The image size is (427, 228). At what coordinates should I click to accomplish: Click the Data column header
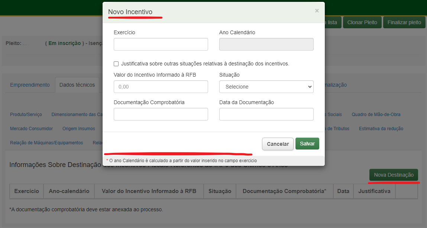(x=343, y=191)
